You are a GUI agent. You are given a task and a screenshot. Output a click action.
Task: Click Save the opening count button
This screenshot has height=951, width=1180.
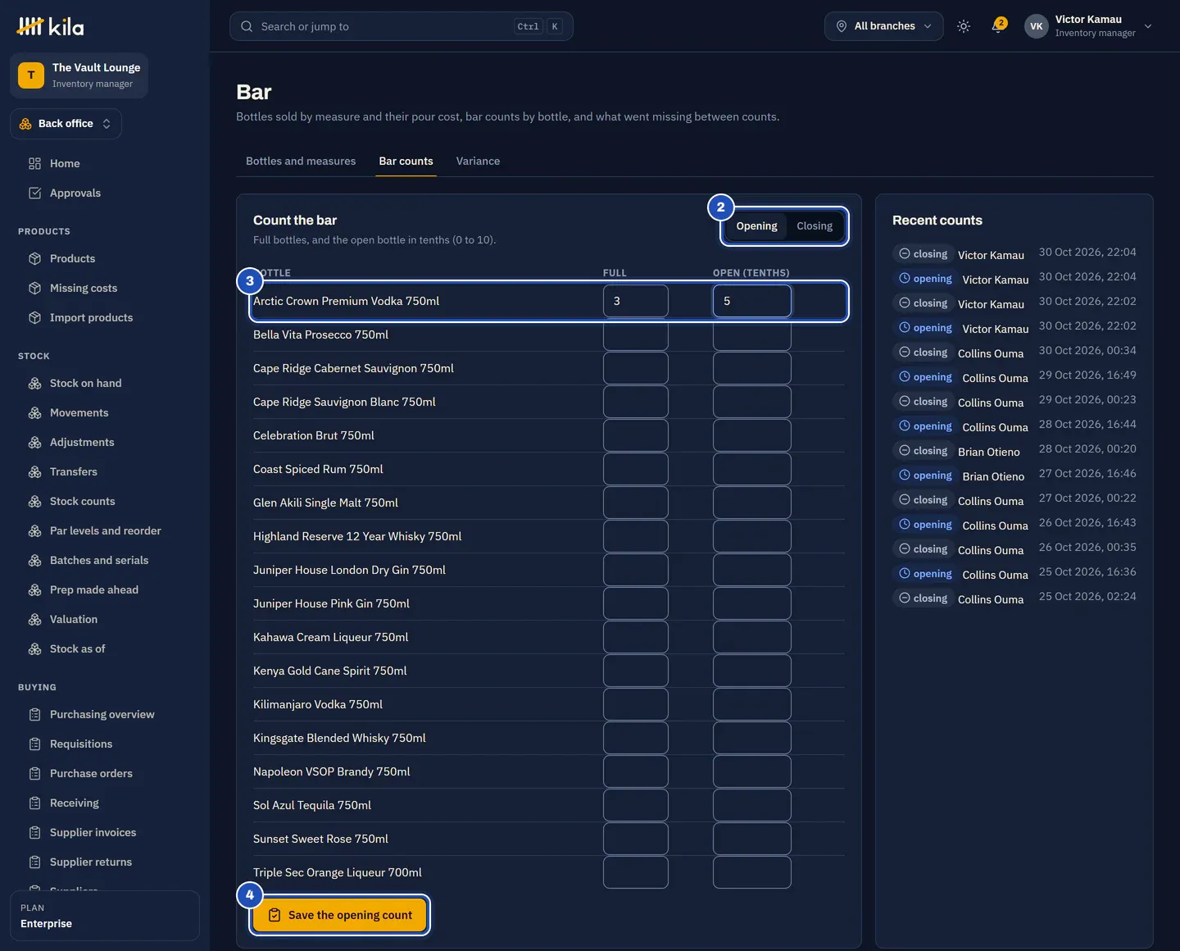(340, 915)
